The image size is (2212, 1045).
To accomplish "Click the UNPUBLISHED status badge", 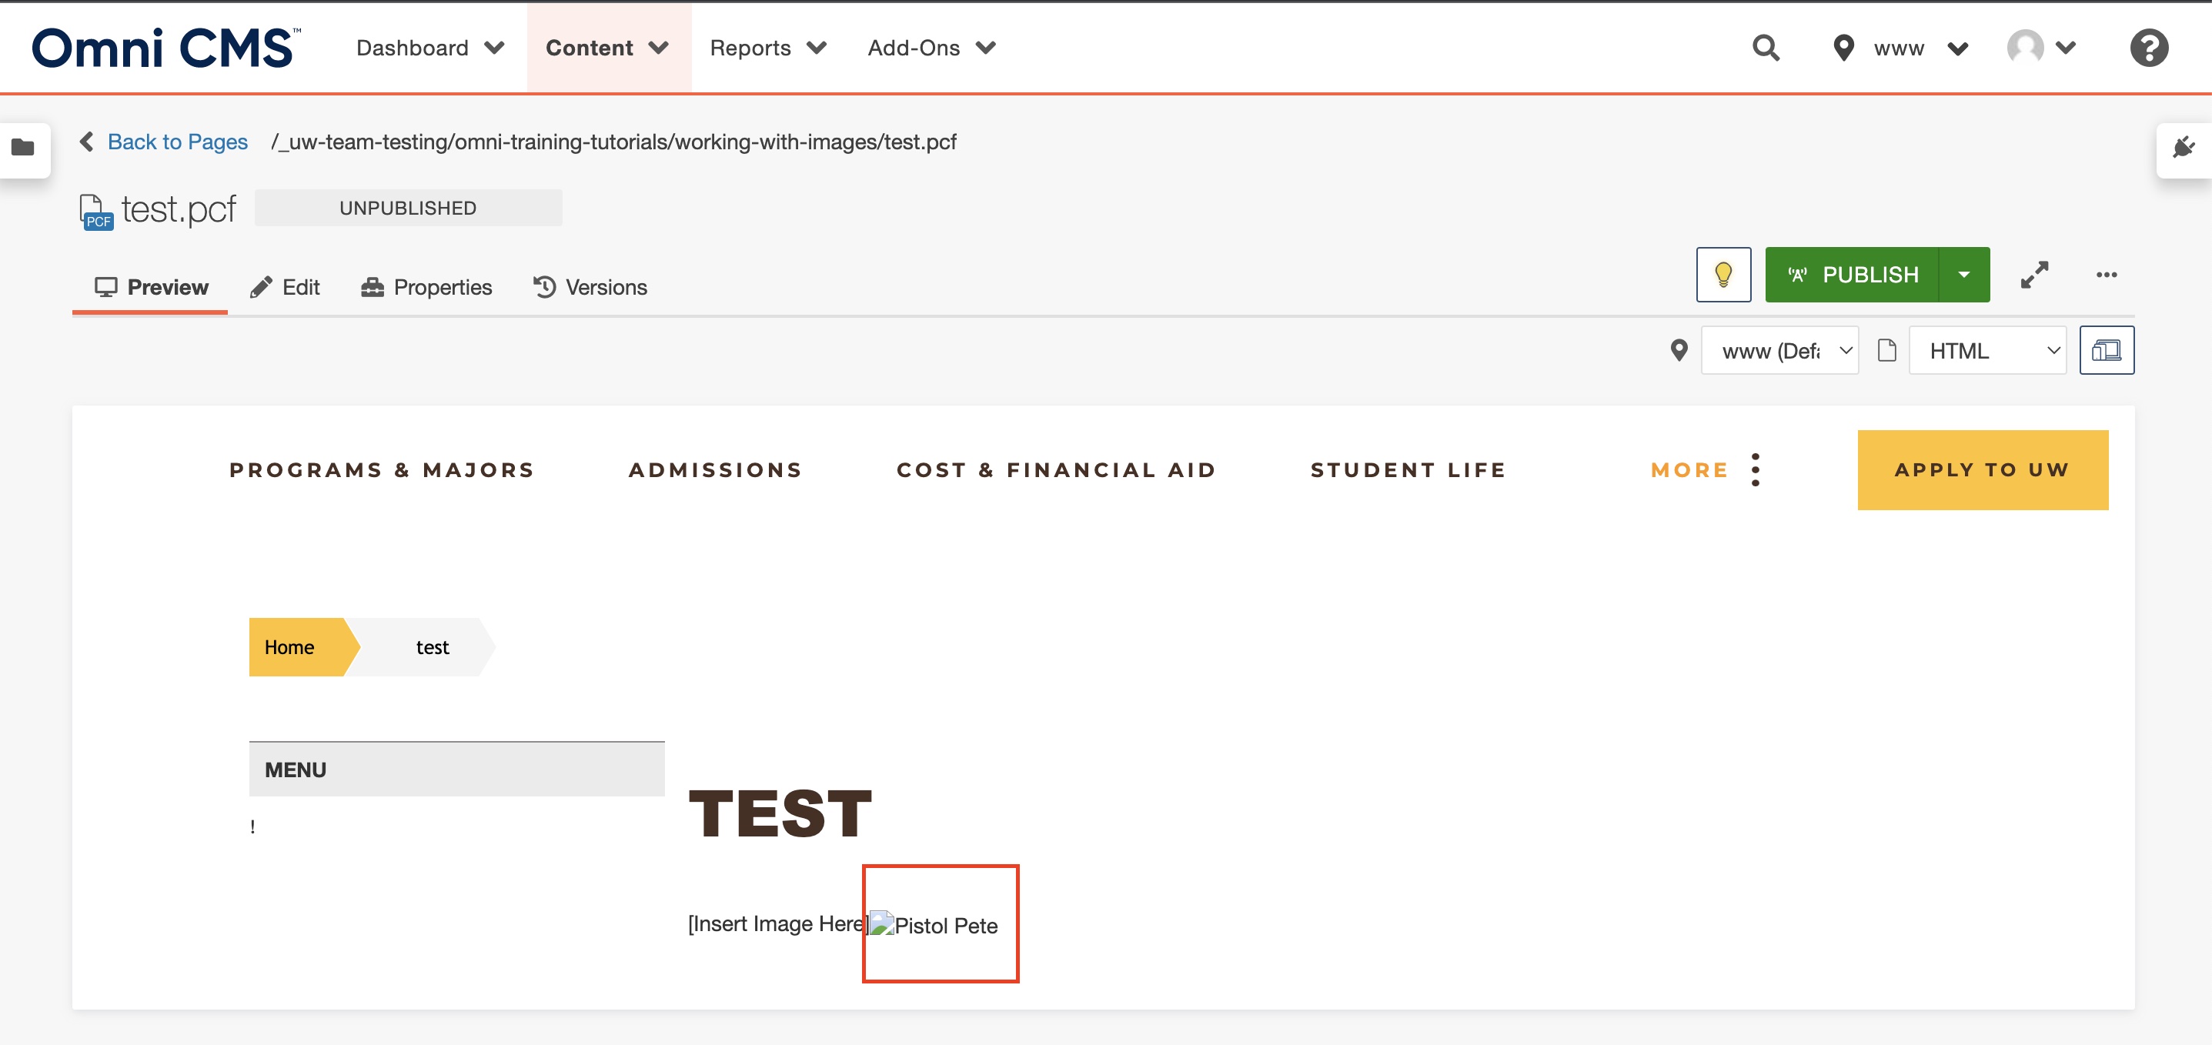I will click(408, 208).
